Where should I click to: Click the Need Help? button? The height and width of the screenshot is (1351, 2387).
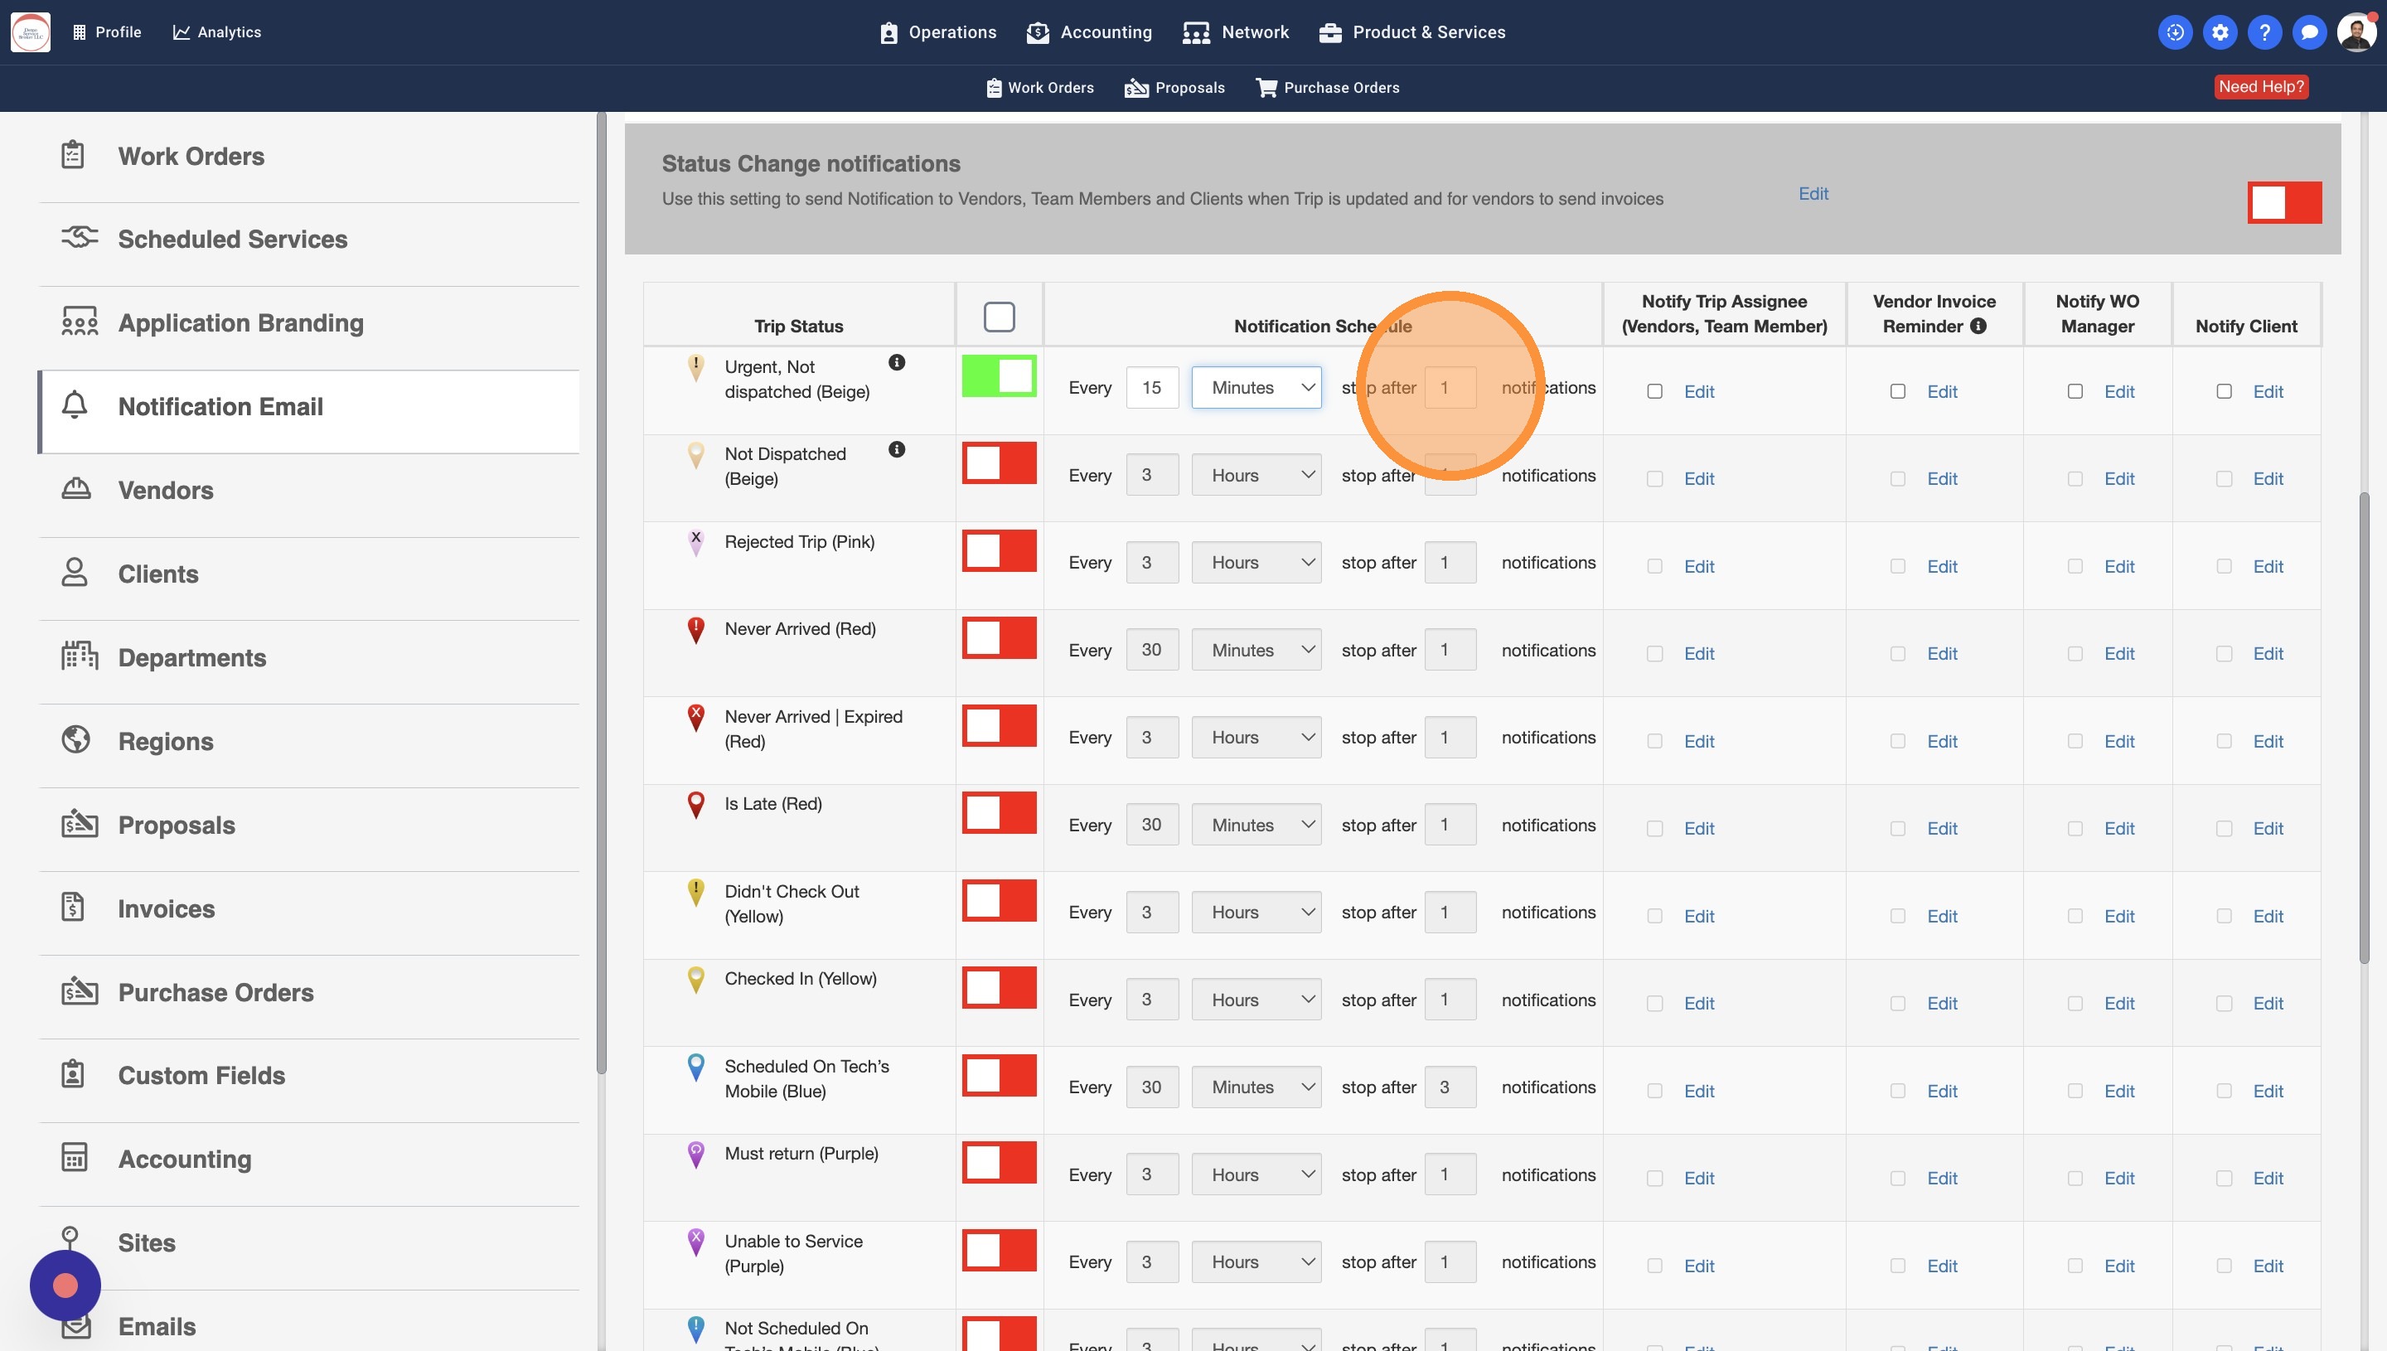[x=2260, y=86]
